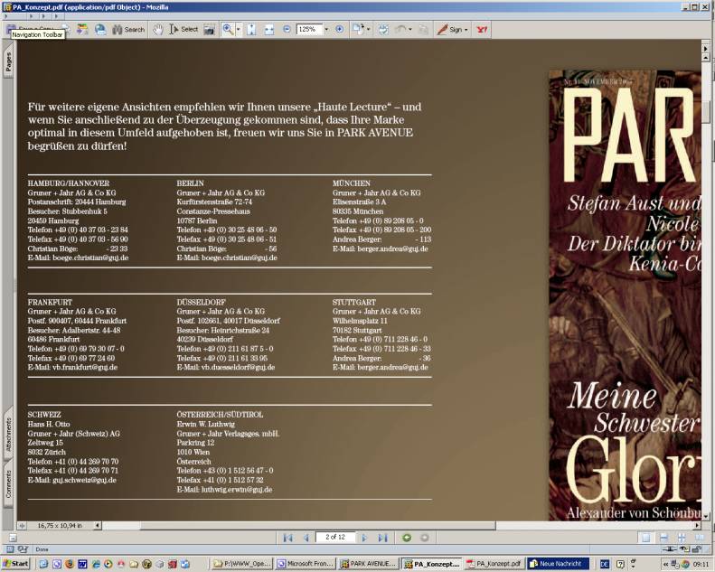
Task: Switch to the PARK AVENUE taskbar window
Action: click(369, 564)
